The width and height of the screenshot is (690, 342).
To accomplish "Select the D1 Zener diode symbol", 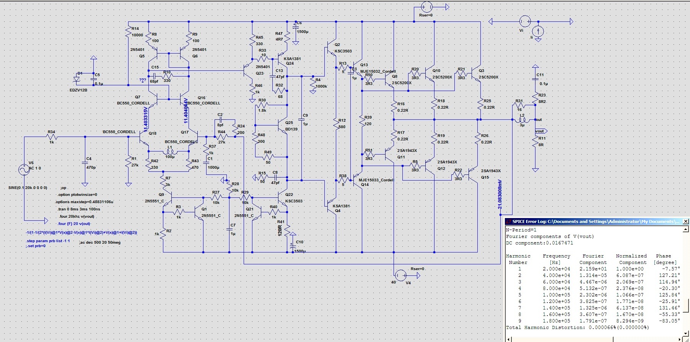I will [76, 80].
